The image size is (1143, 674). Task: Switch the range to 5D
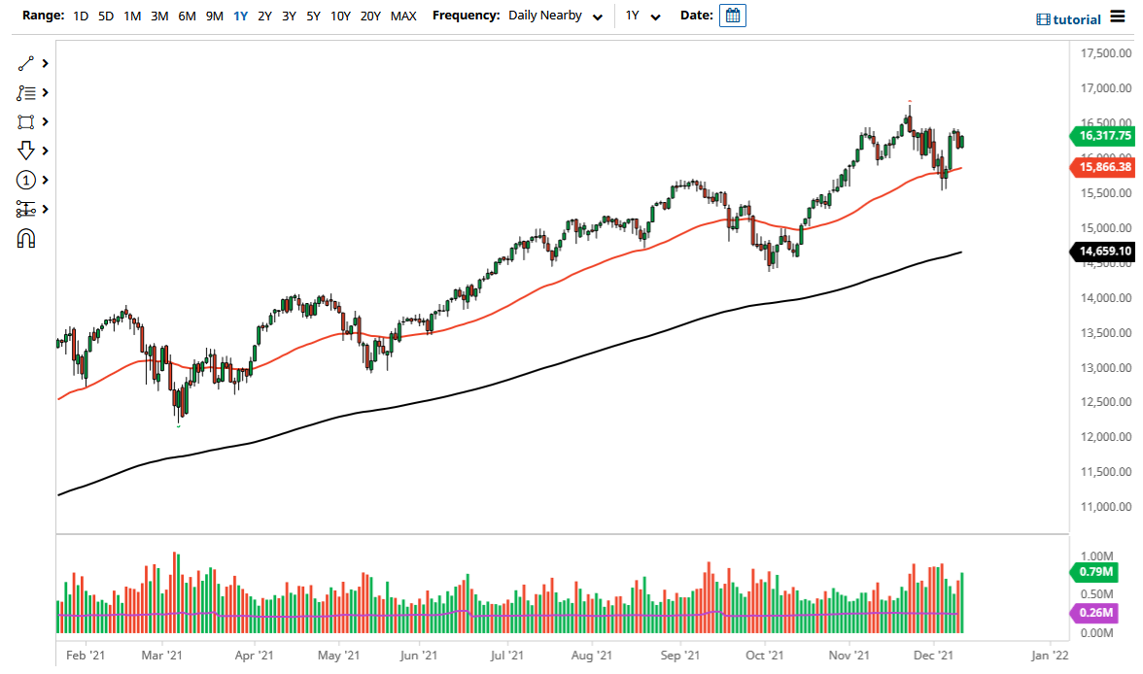(105, 16)
